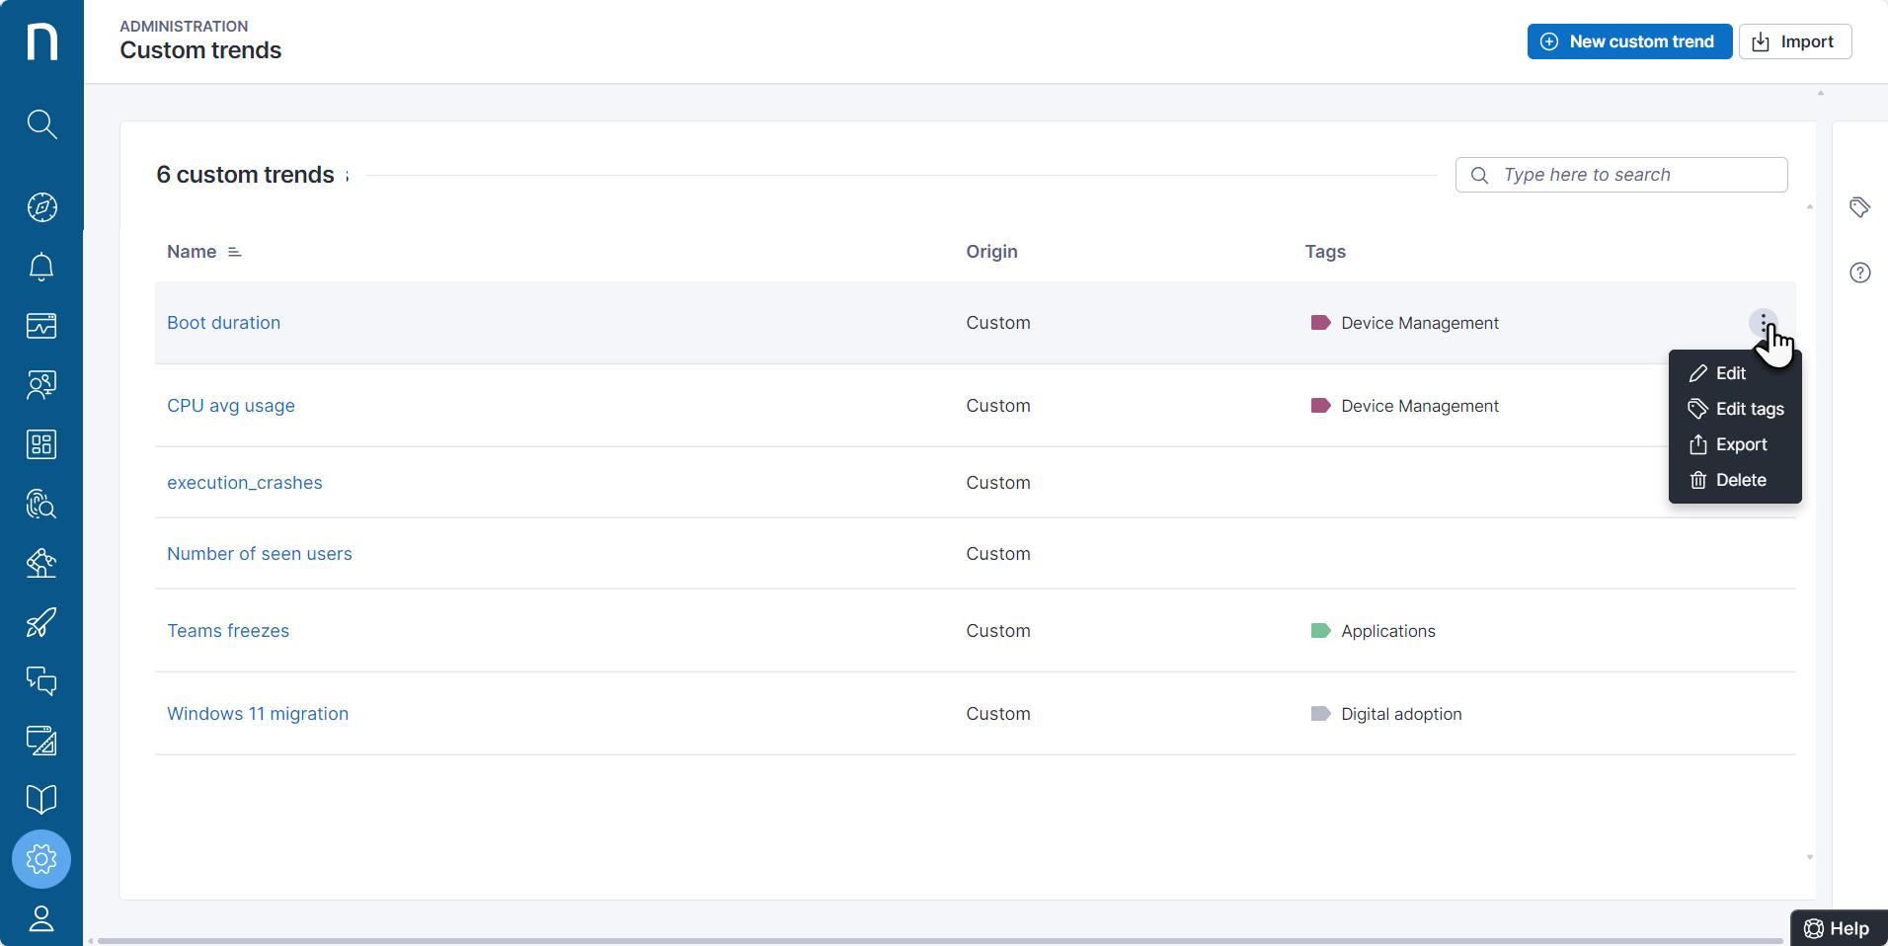Viewport: 1888px width, 946px height.
Task: Open the search icon in sidebar
Action: (x=41, y=124)
